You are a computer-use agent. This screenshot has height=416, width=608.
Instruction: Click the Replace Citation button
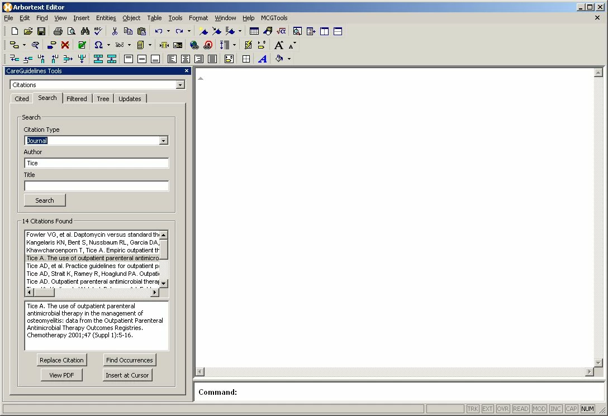(x=61, y=360)
